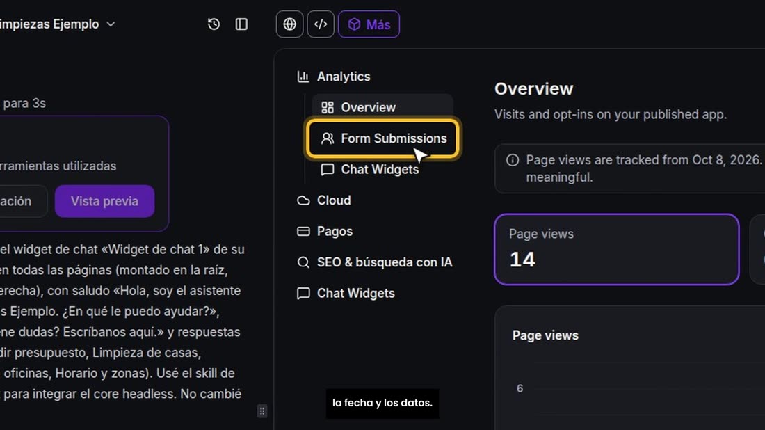Click the SEO magnifier icon

click(303, 262)
